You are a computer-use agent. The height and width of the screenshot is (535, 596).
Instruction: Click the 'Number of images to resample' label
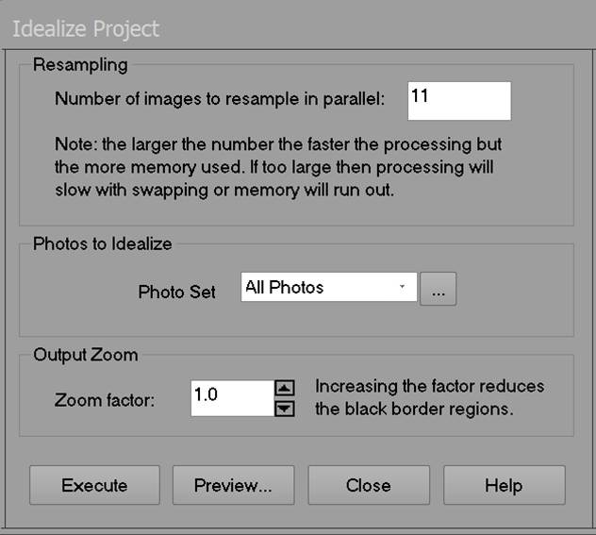pos(220,99)
